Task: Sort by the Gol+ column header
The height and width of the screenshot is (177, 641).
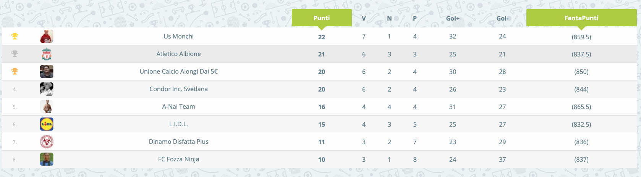Action: click(x=453, y=18)
